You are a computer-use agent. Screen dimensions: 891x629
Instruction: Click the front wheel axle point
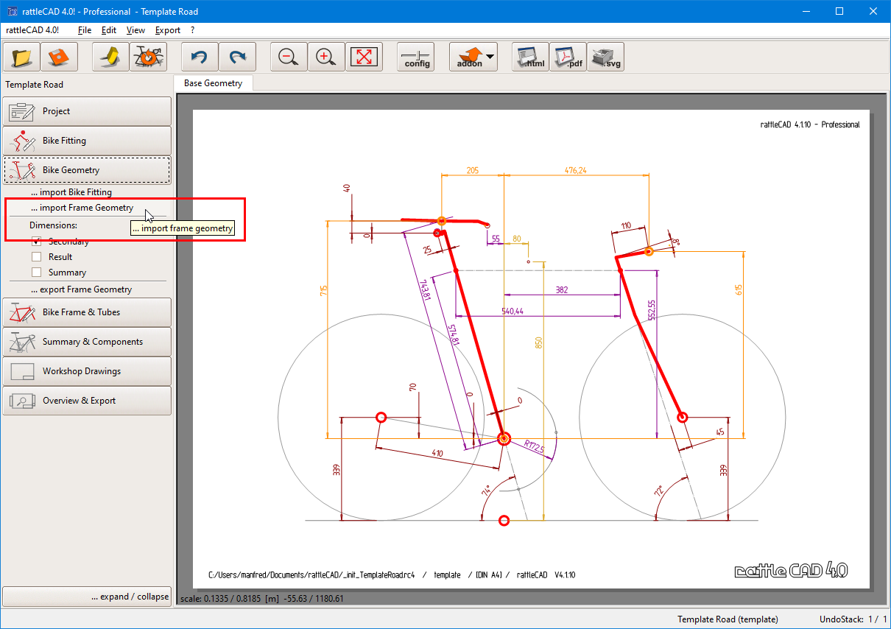pyautogui.click(x=682, y=418)
